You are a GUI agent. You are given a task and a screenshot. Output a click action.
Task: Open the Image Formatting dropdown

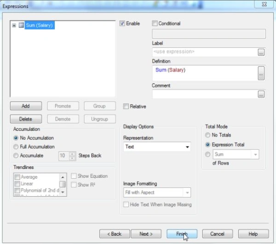pyautogui.click(x=157, y=192)
